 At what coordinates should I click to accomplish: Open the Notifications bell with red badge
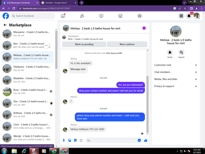tap(189, 16)
